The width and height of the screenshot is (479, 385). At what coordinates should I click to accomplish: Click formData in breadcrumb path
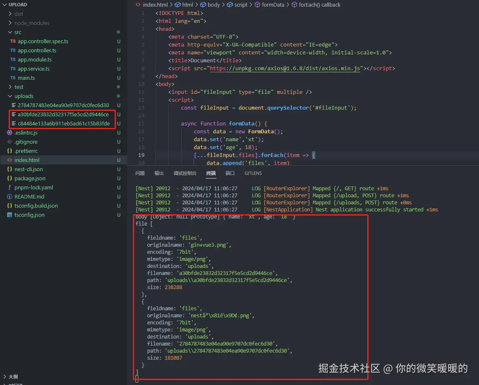[273, 5]
